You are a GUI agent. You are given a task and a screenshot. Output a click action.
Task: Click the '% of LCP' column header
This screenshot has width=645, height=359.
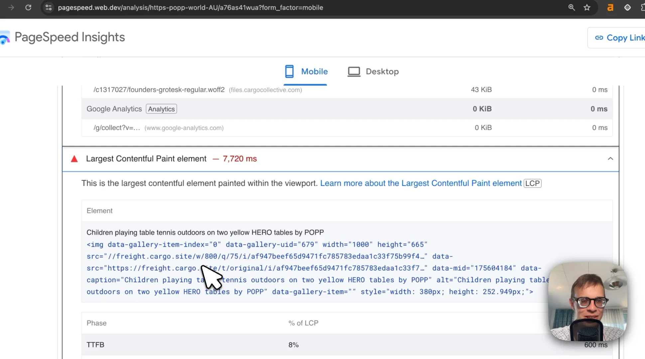pos(303,323)
